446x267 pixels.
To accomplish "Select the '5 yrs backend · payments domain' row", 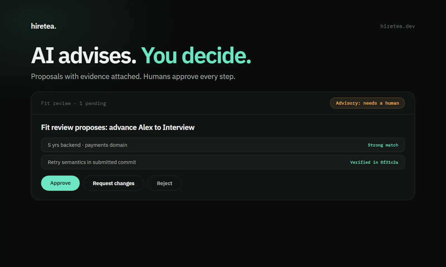I will [x=223, y=145].
